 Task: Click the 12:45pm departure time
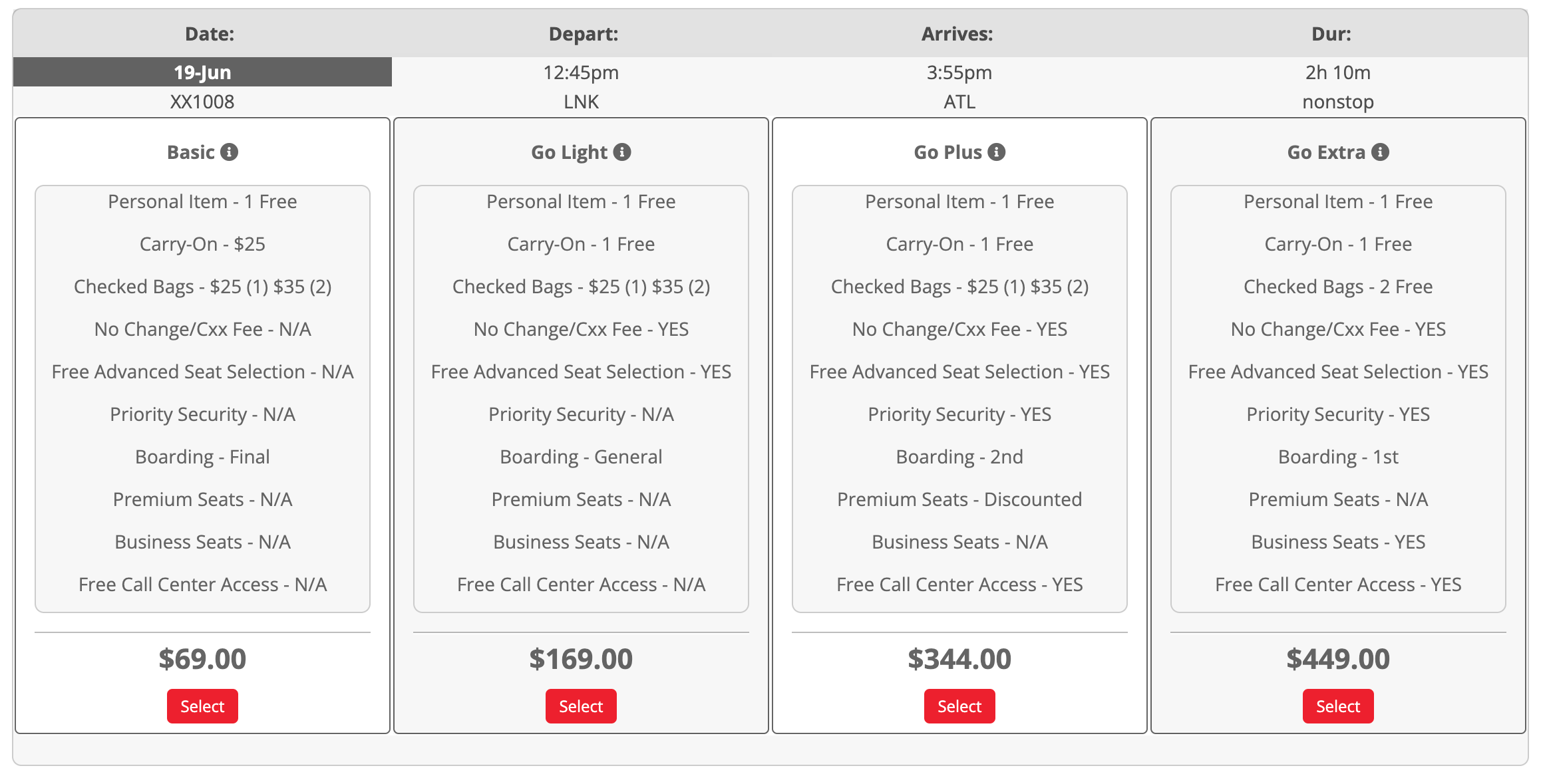click(581, 72)
